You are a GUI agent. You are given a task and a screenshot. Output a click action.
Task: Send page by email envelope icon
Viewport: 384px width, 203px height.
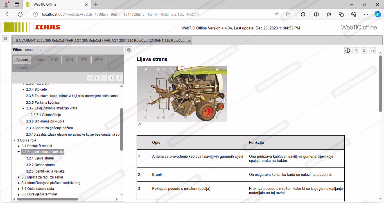(372, 51)
